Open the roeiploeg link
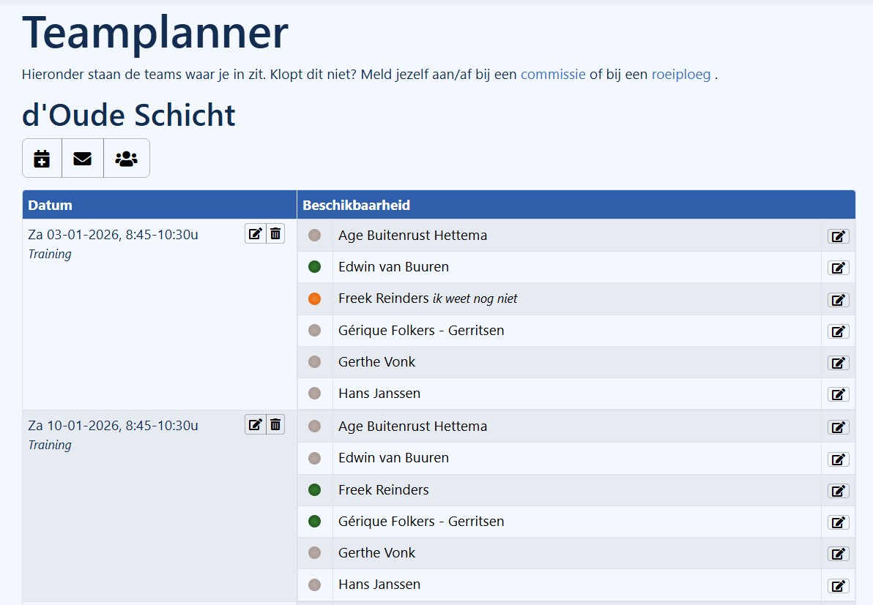 (681, 74)
